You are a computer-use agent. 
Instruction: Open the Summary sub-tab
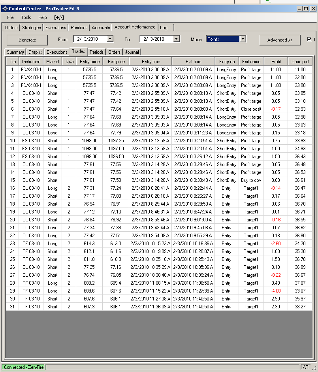(15, 52)
